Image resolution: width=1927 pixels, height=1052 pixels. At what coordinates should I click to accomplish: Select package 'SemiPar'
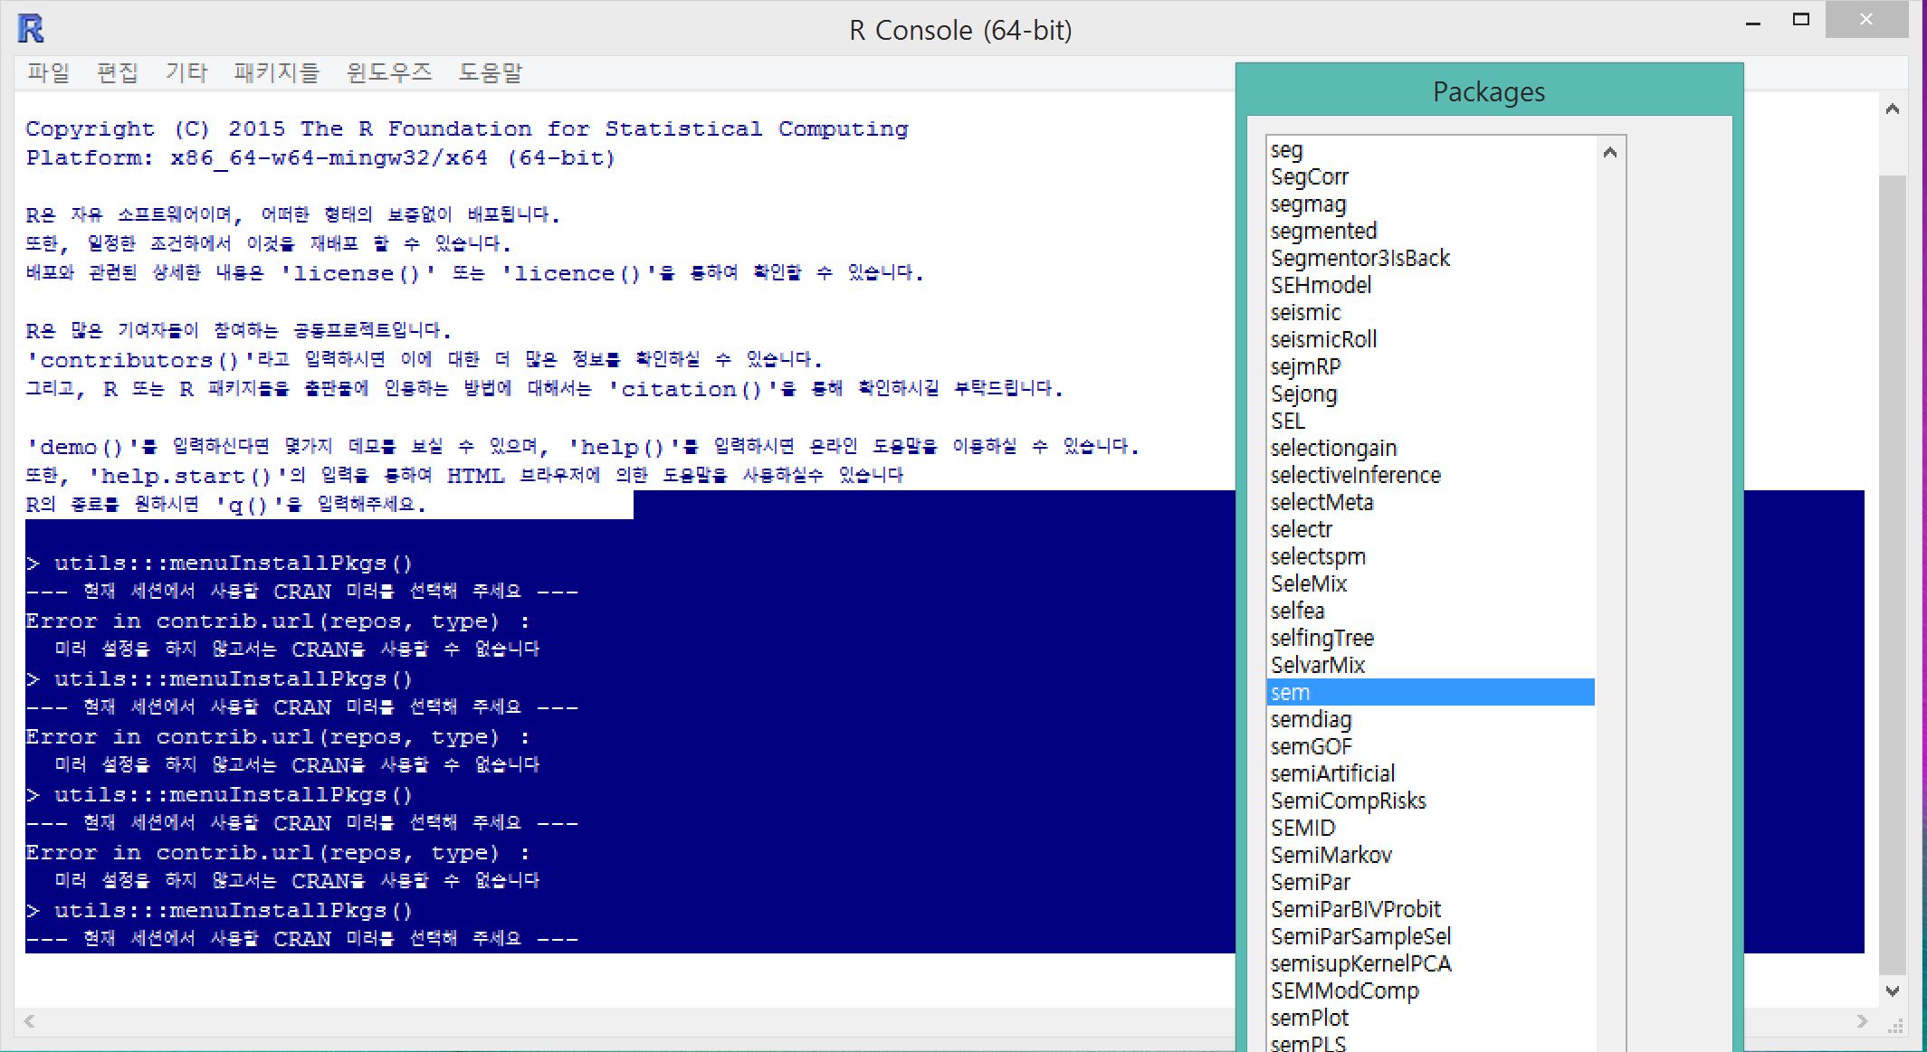[x=1430, y=883]
